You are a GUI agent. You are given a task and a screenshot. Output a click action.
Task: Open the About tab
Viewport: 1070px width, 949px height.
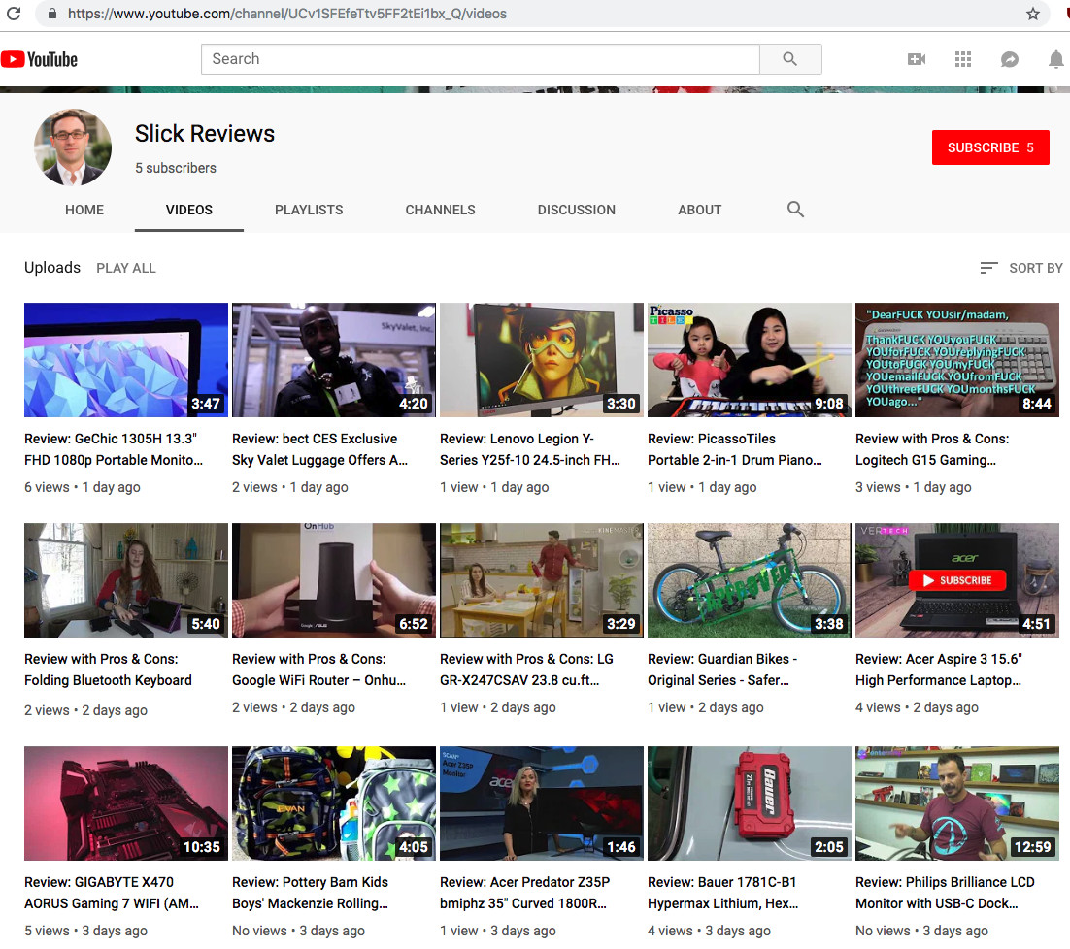699,210
